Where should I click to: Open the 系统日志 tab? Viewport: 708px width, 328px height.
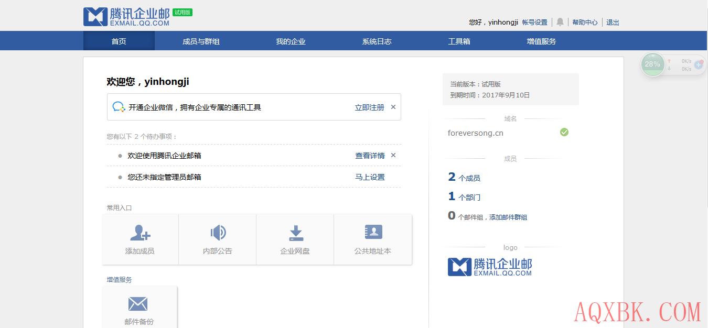377,41
